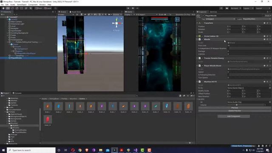Viewport: 272px width, 153px height.
Task: Open the Layers dropdown in toolbar
Action: coord(248,8)
